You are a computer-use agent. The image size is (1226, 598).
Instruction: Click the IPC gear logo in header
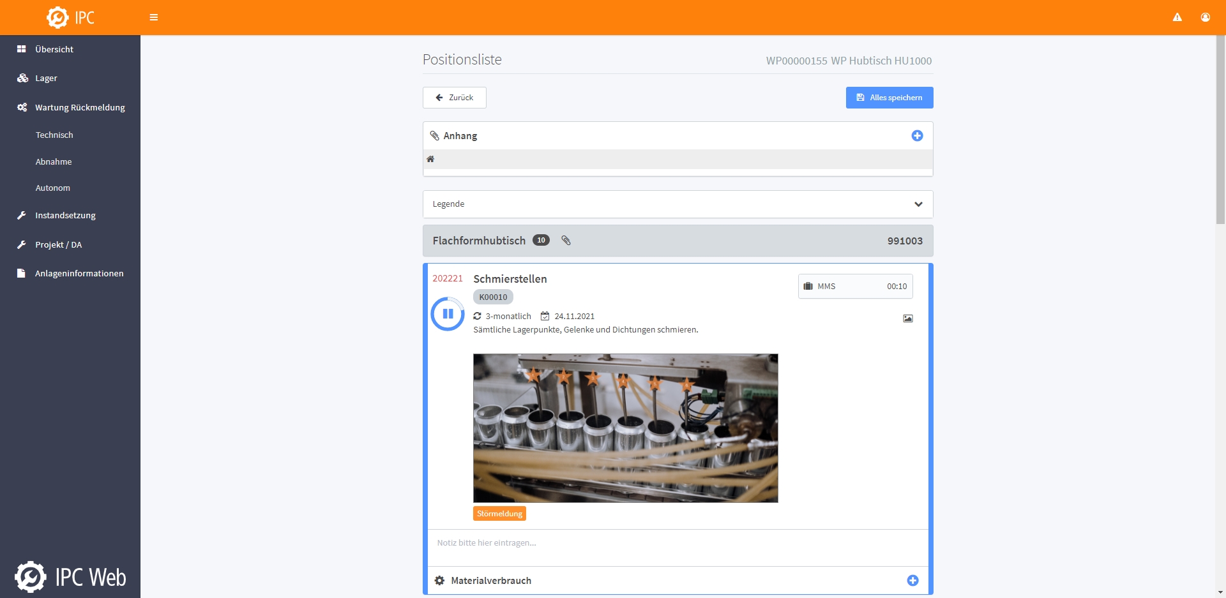57,17
